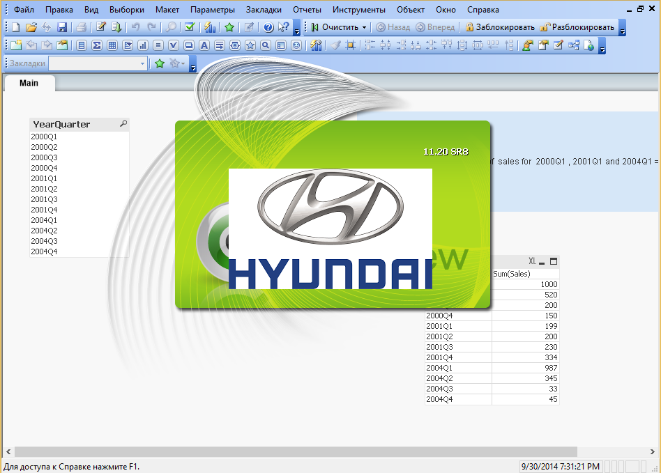
Task: Open Help topics with the blue question mark
Action: [268, 27]
